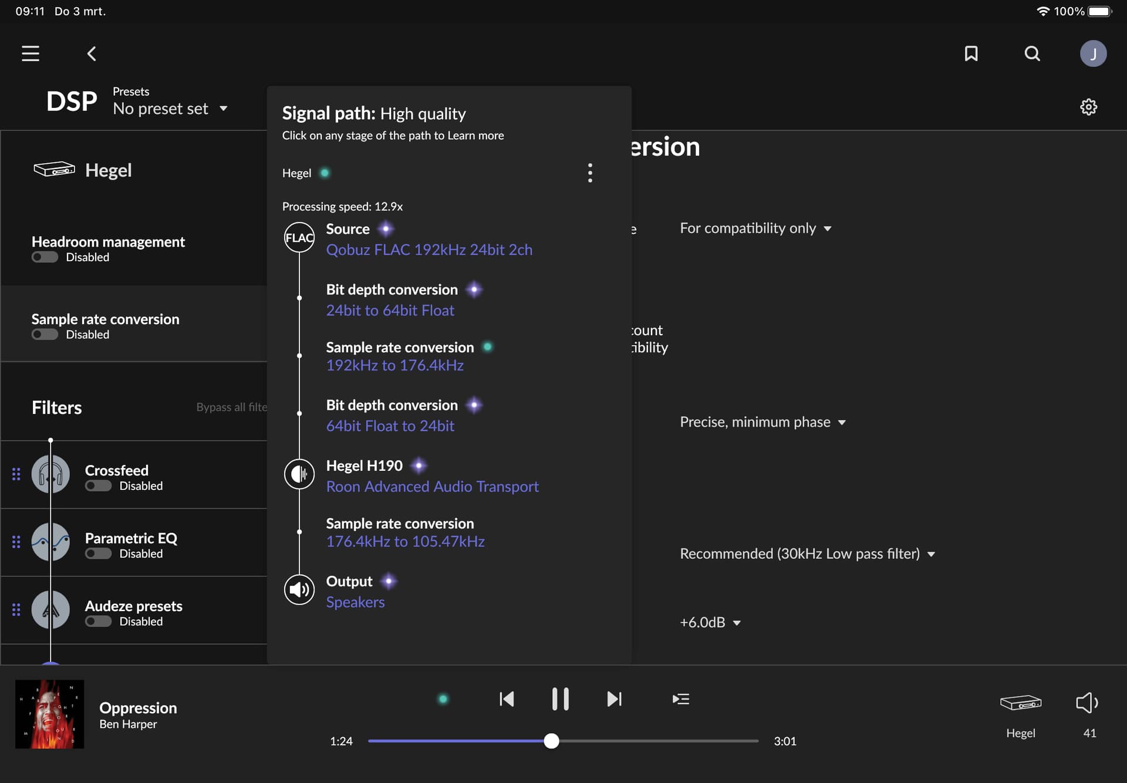Go back with the back arrow
The height and width of the screenshot is (783, 1127).
[92, 53]
